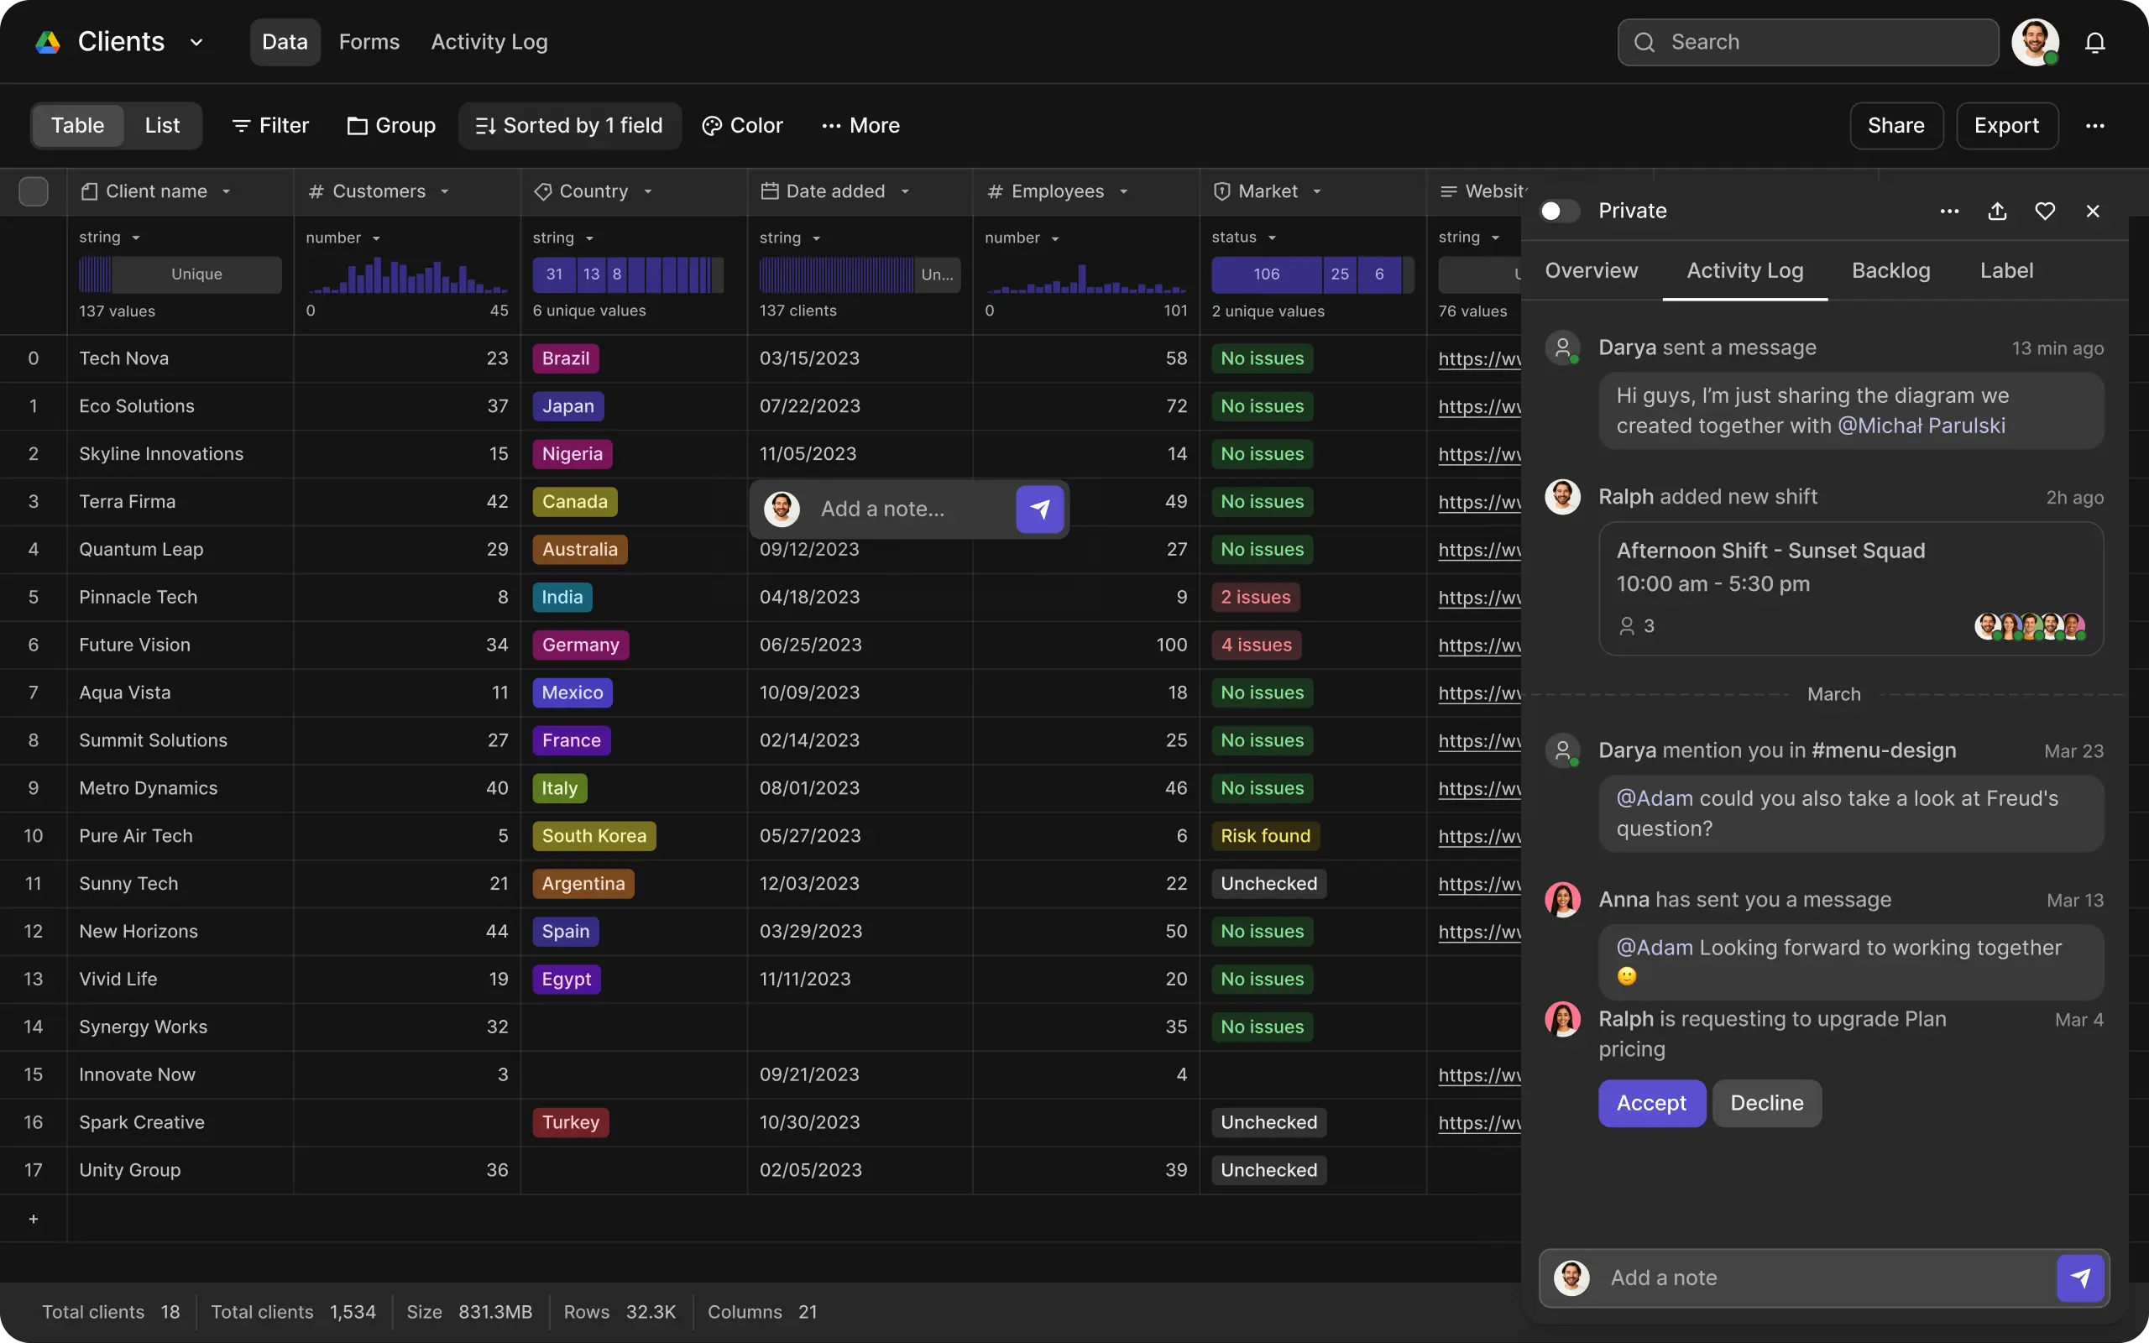Tick the select-all rows checkbox
The height and width of the screenshot is (1343, 2149).
tap(33, 192)
